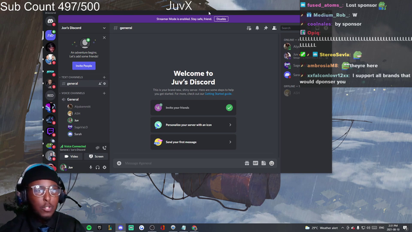Image resolution: width=412 pixels, height=232 pixels.
Task: Open the Discord home icon
Action: pyautogui.click(x=50, y=21)
